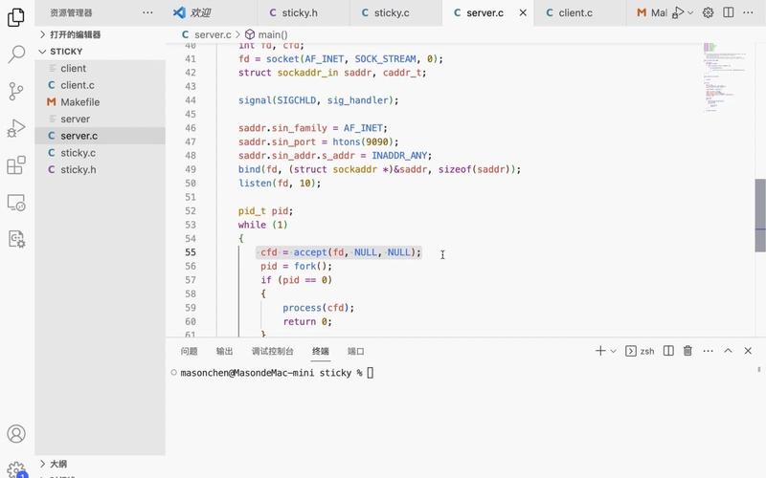766x478 pixels.
Task: Open the server binary file
Action: point(101,119)
